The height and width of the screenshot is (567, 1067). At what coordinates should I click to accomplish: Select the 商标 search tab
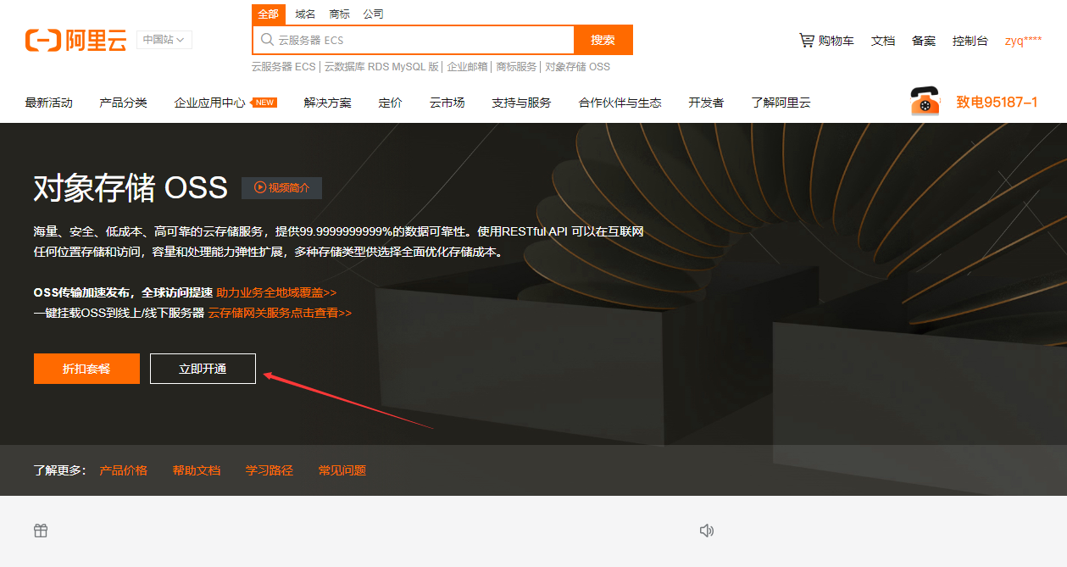339,14
